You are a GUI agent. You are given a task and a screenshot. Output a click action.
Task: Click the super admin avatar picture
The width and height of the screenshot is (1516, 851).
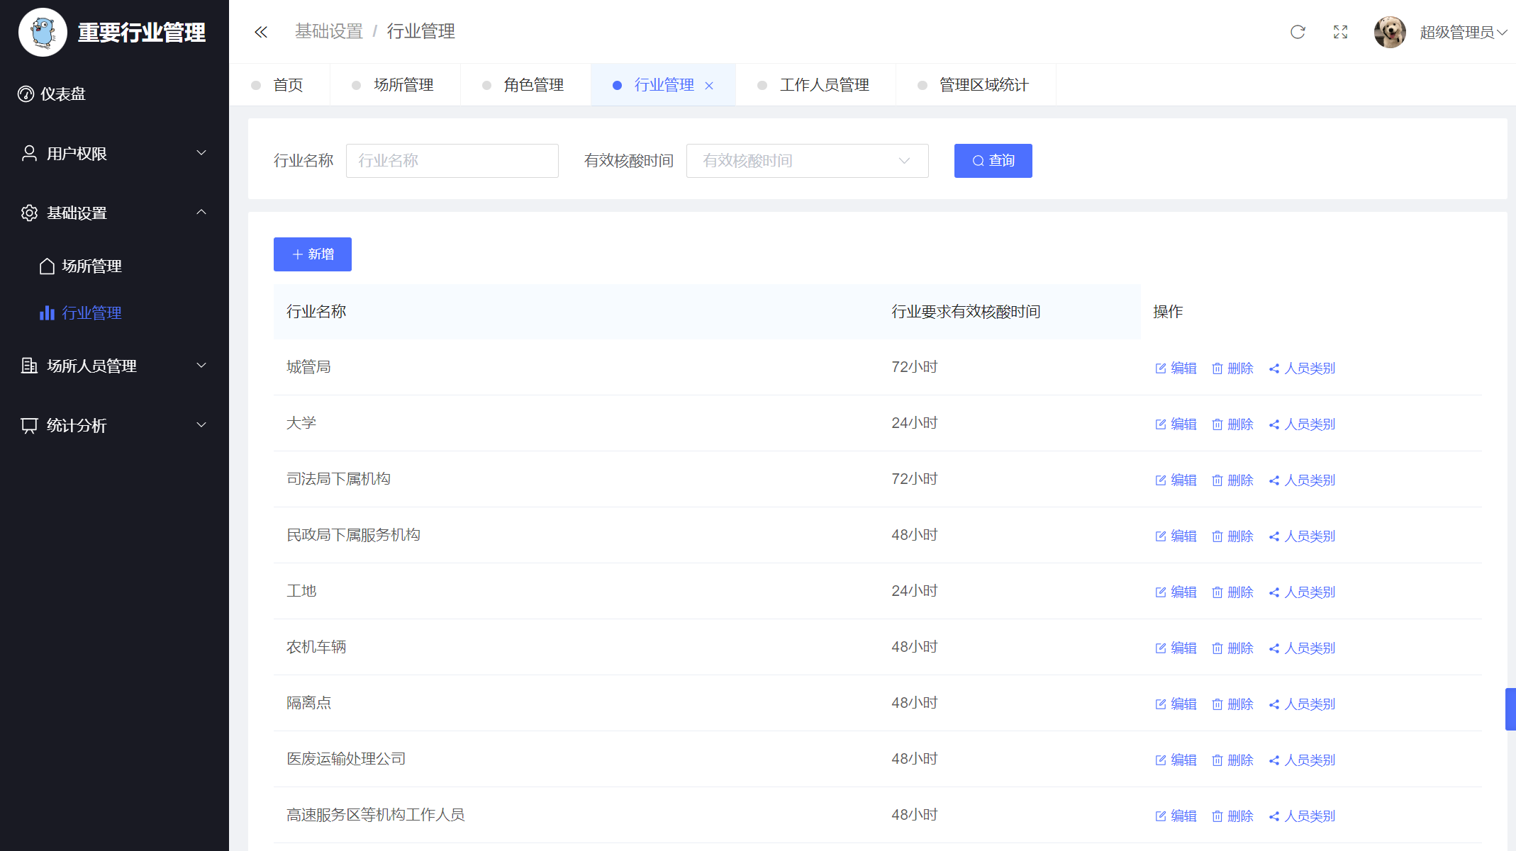point(1389,32)
